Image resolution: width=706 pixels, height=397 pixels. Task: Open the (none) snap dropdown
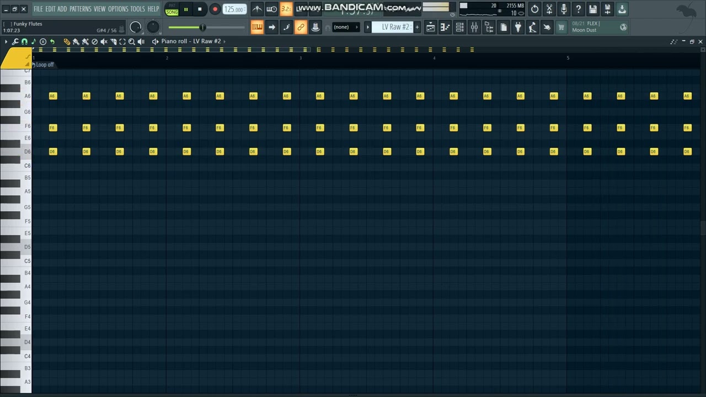tap(345, 27)
